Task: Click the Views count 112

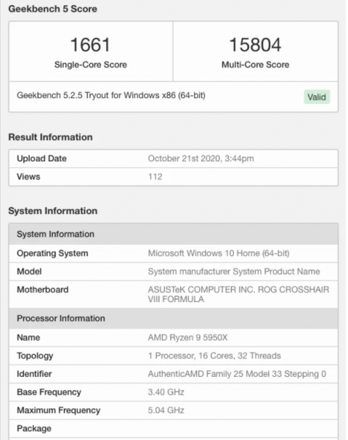Action: [155, 177]
